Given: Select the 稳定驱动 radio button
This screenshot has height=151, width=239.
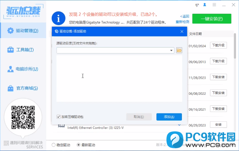Looking at the screenshot, I should coord(54,145).
